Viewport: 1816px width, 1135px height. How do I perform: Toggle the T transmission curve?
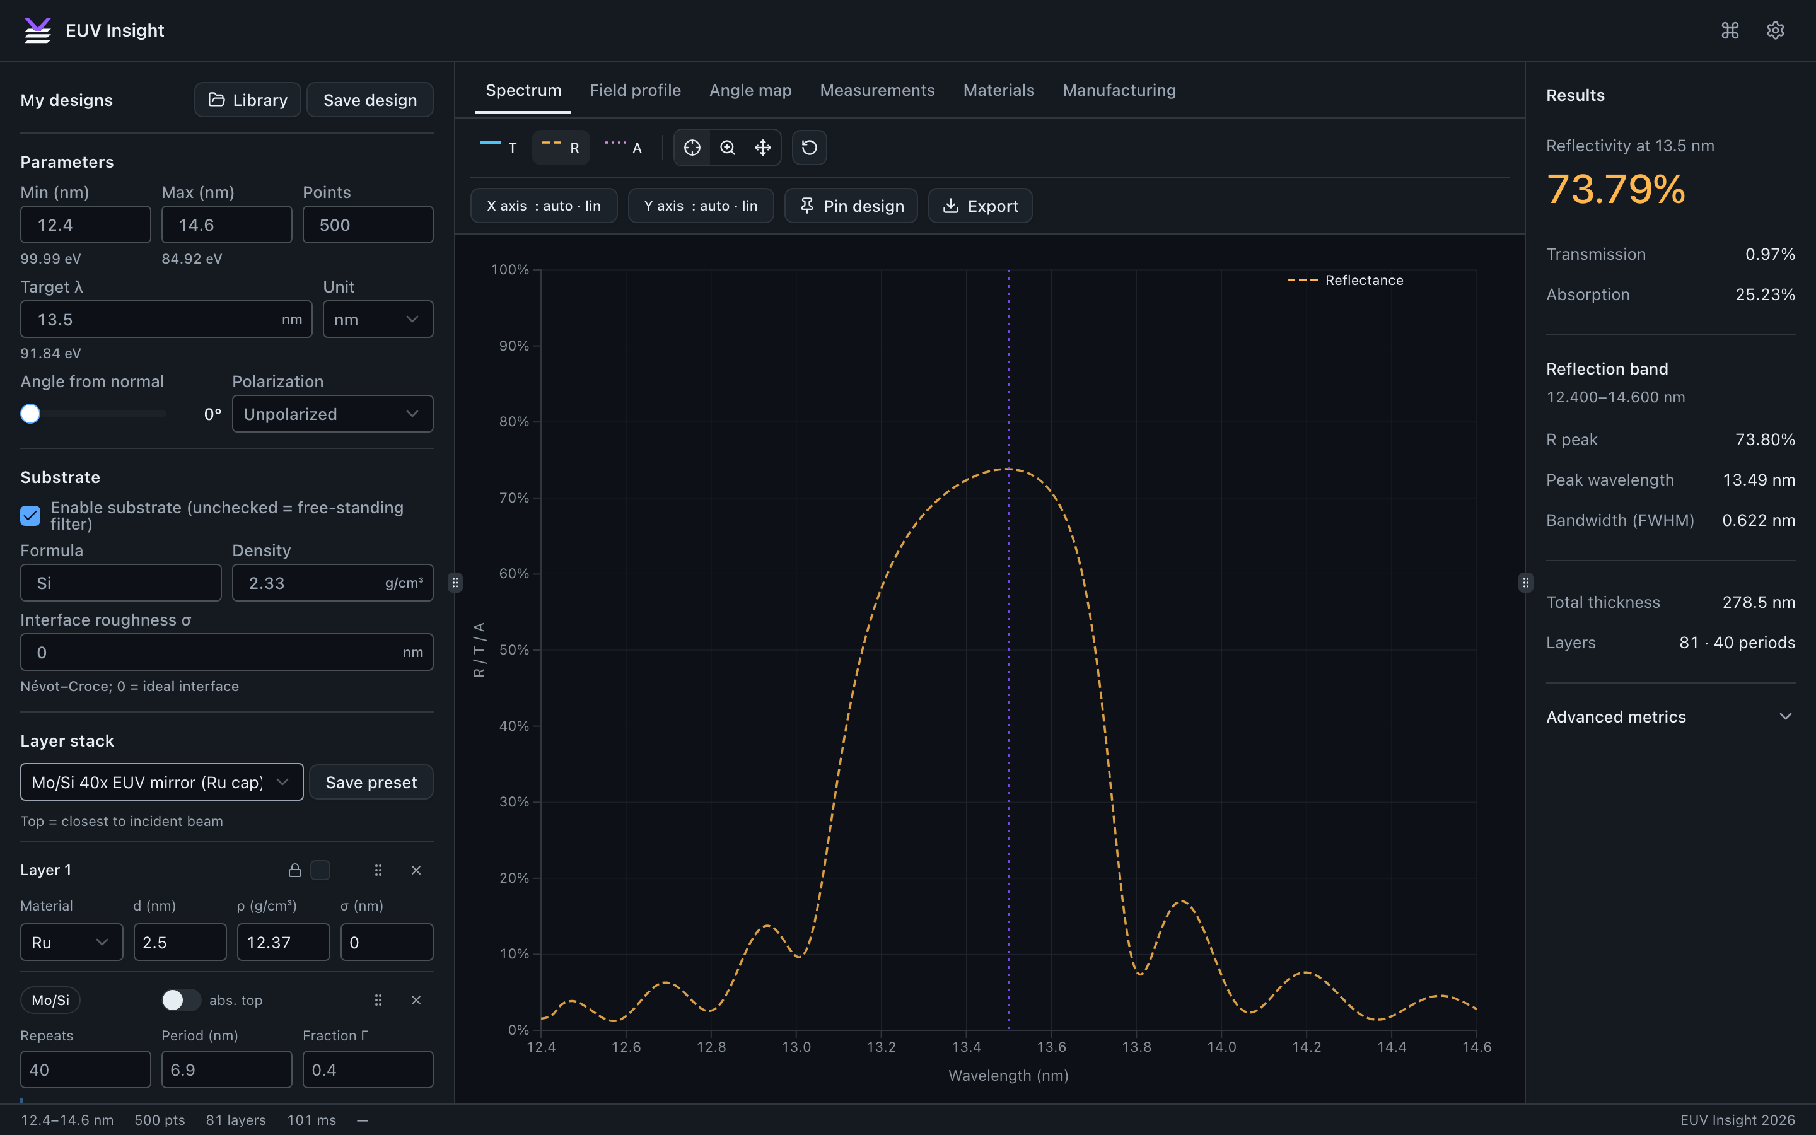tap(499, 147)
